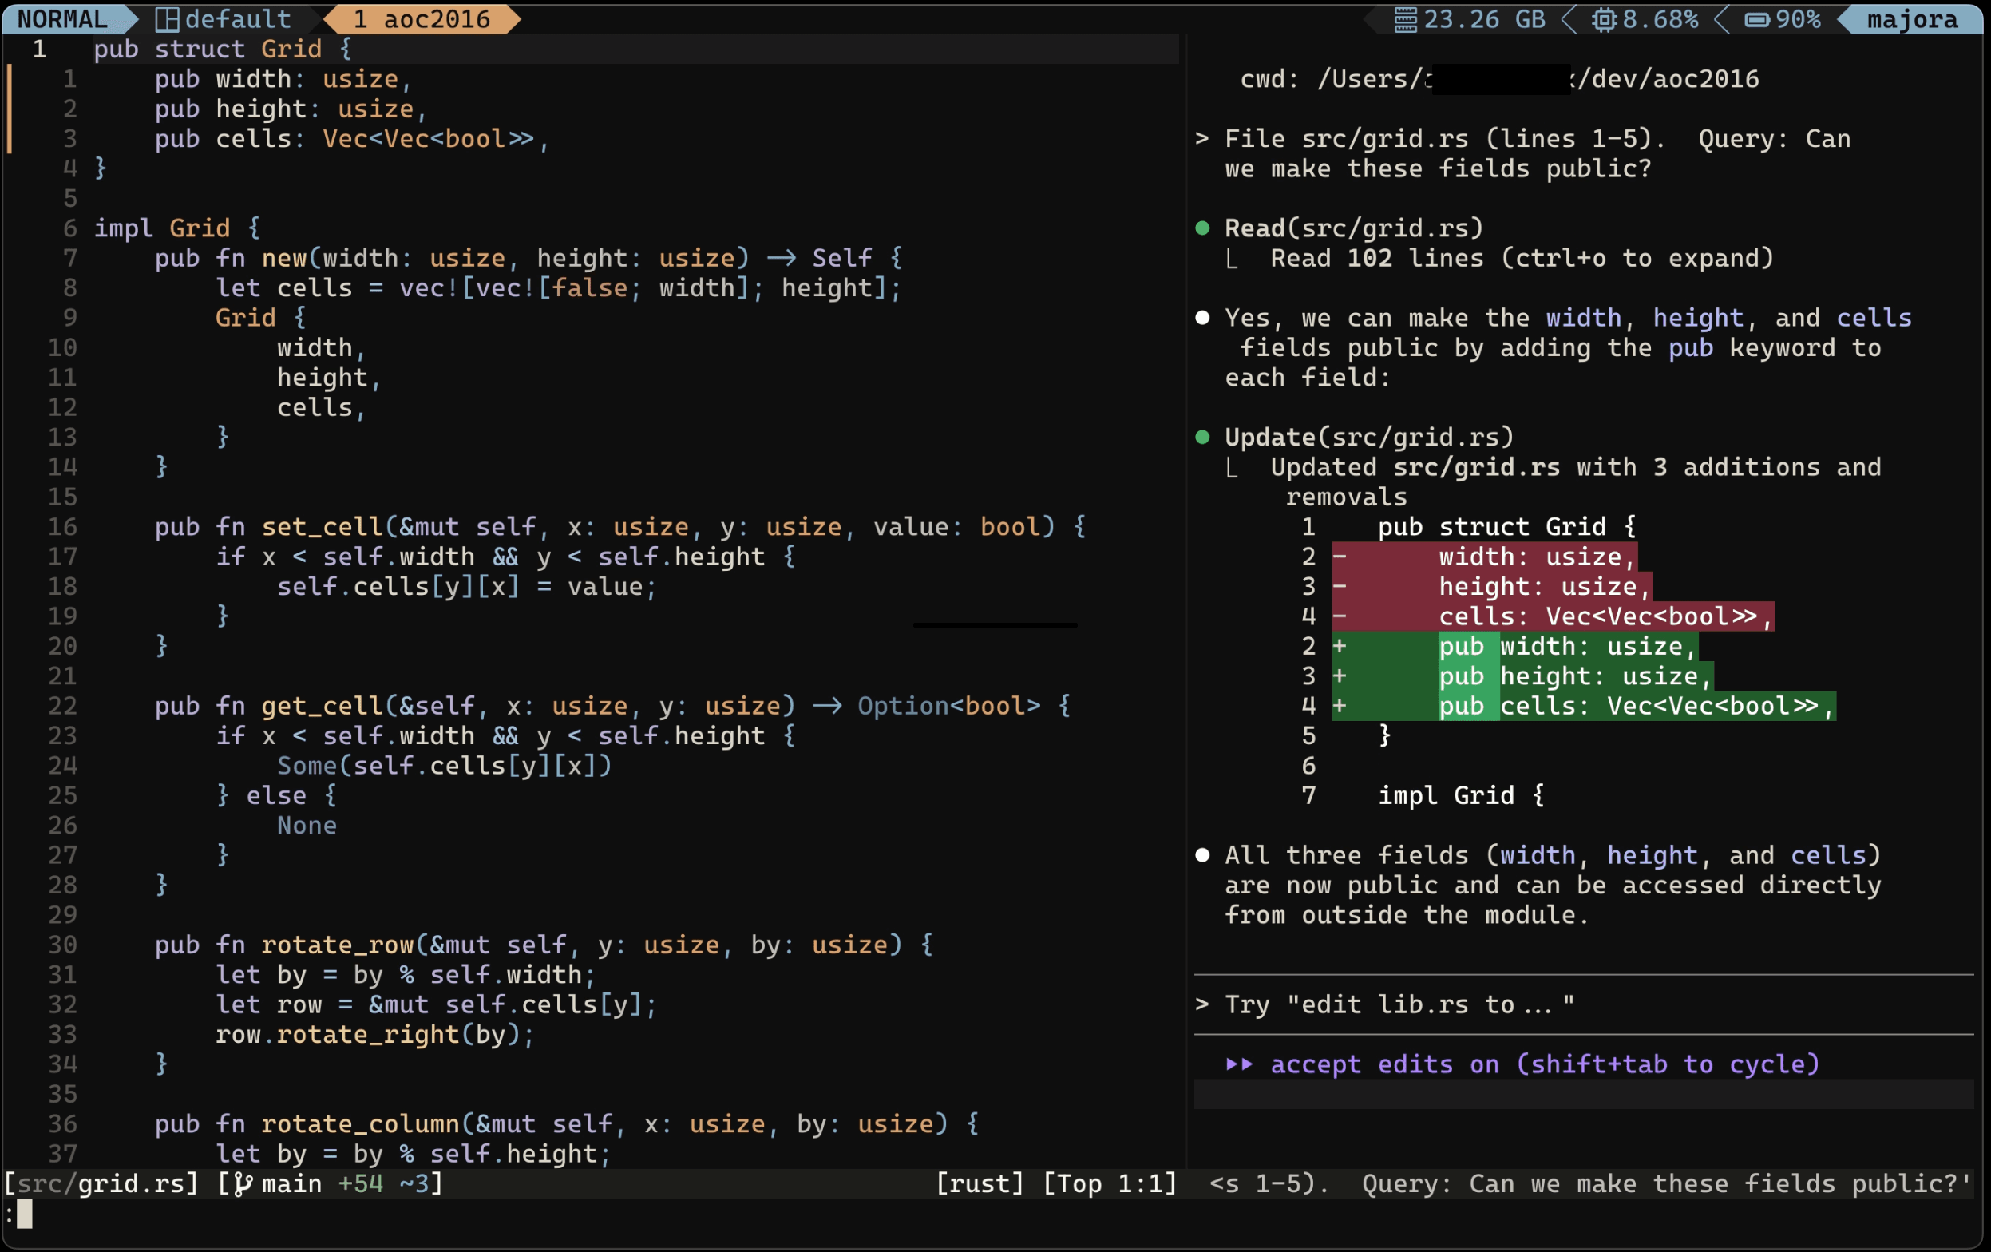
Task: Click the added-lines marker +54 in statusline
Action: coord(360,1183)
